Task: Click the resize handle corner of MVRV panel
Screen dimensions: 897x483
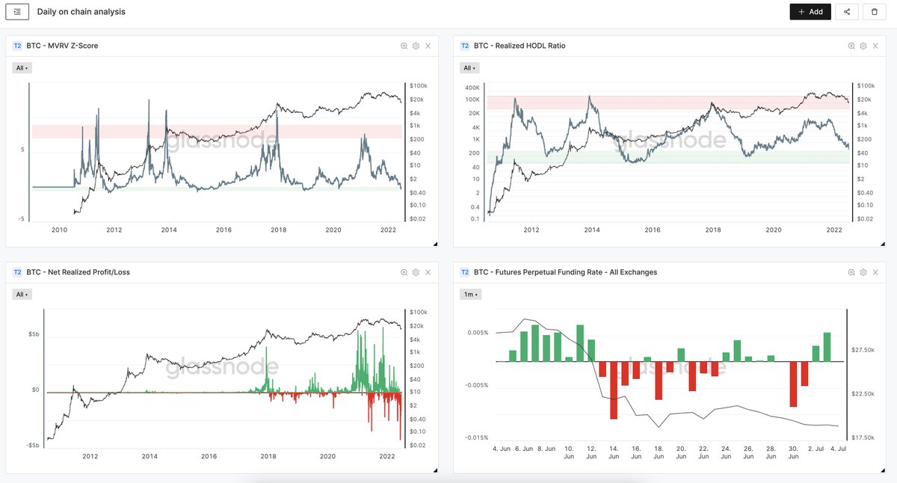Action: (x=436, y=244)
